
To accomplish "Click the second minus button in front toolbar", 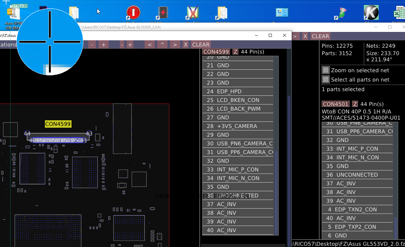I will [x=122, y=45].
